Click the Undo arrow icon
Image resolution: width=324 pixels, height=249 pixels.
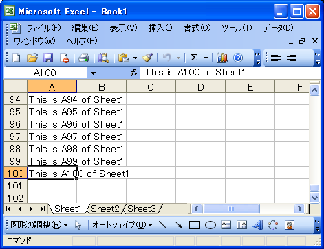tap(167, 58)
